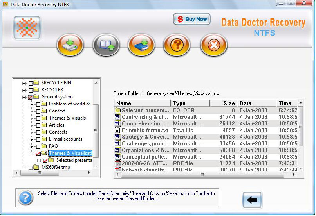Click Word icon of Conceptual patte... file
Viewport: 316px width, 216px height.
tap(118, 157)
